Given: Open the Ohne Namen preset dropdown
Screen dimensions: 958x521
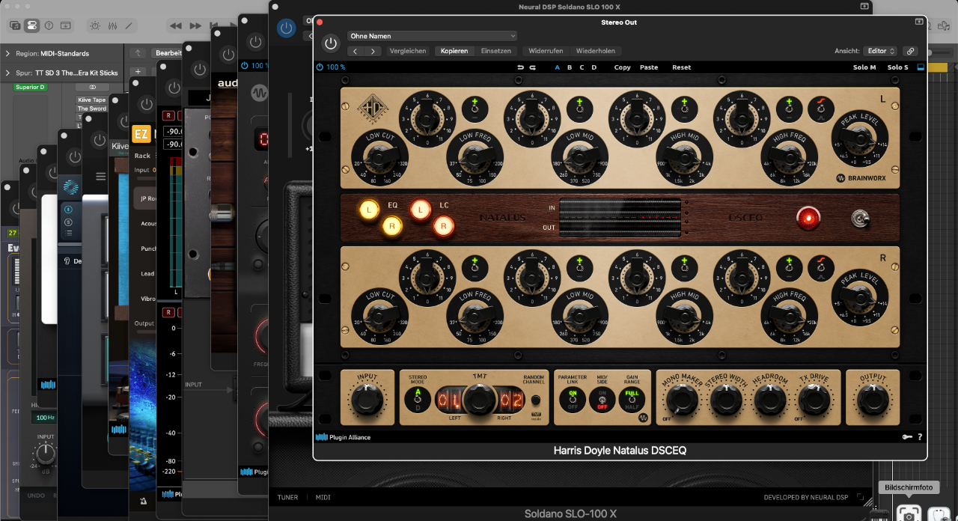Looking at the screenshot, I should 432,36.
